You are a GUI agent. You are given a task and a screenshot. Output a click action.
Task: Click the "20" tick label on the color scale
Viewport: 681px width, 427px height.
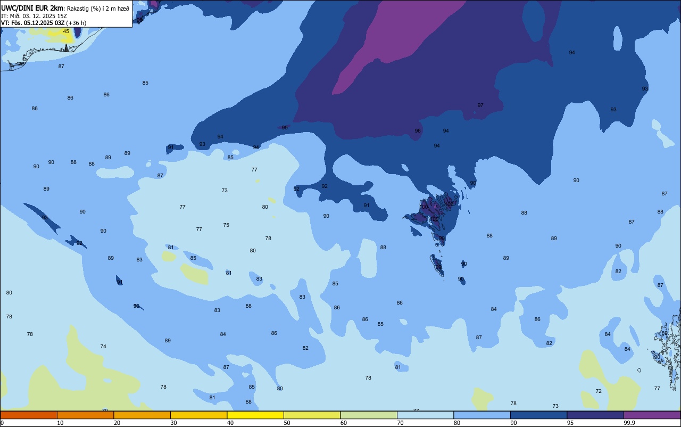[117, 423]
